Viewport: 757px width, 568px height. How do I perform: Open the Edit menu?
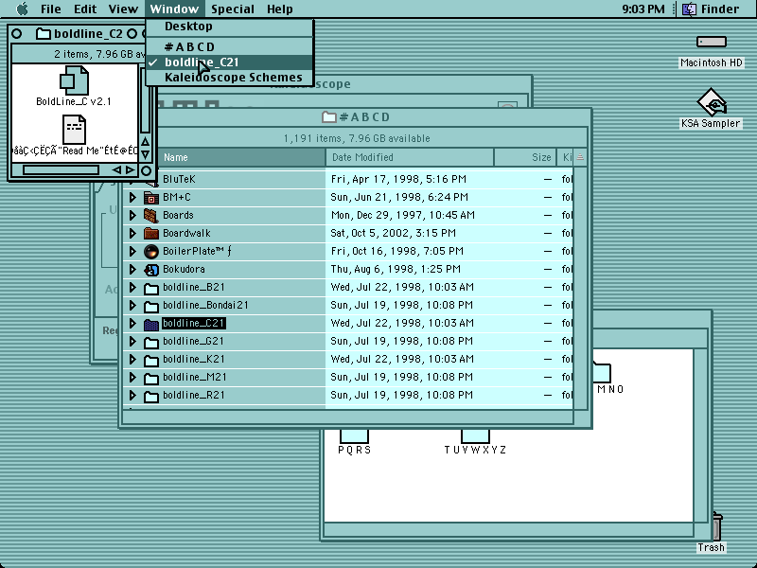click(x=85, y=9)
